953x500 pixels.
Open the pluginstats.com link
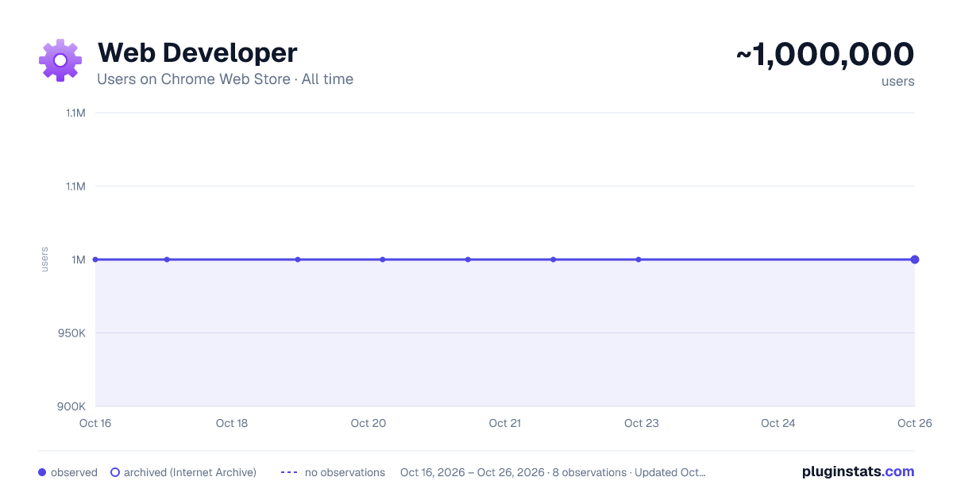[x=858, y=471]
